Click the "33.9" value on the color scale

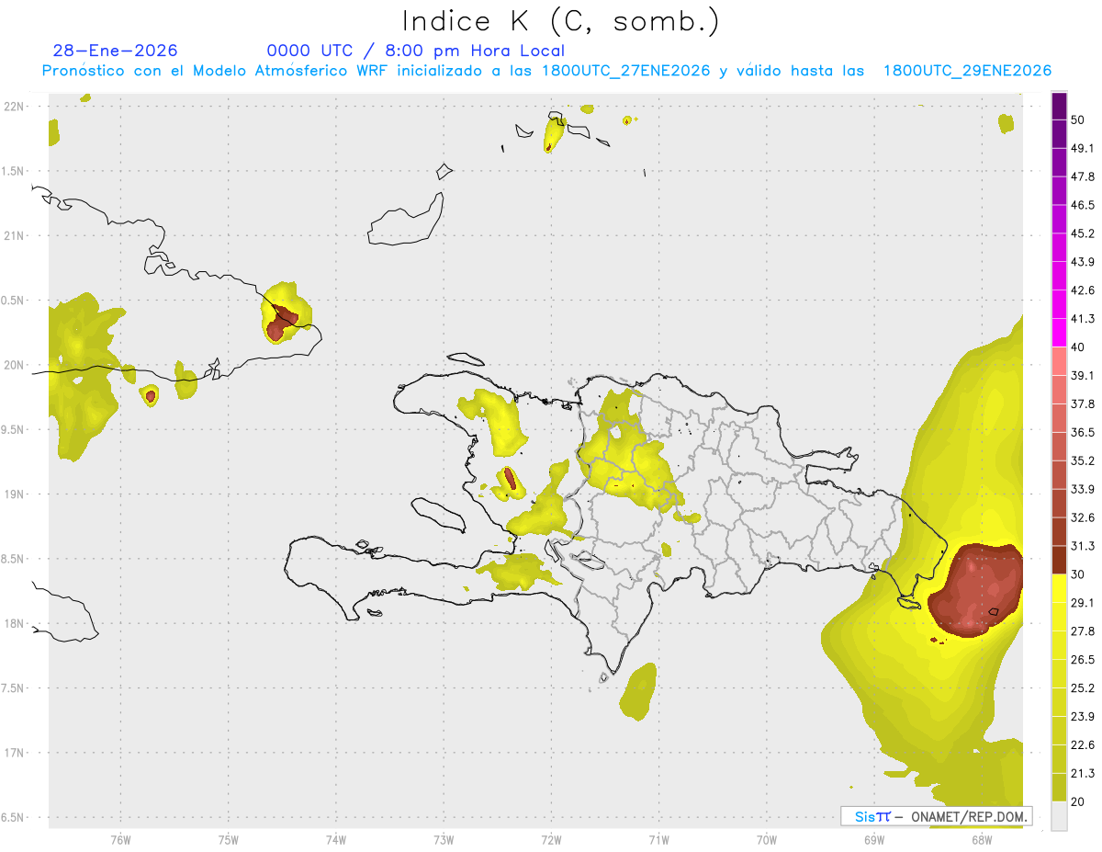[x=1083, y=489]
